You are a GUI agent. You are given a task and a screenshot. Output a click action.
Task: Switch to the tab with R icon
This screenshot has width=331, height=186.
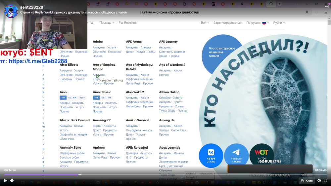click(x=213, y=4)
